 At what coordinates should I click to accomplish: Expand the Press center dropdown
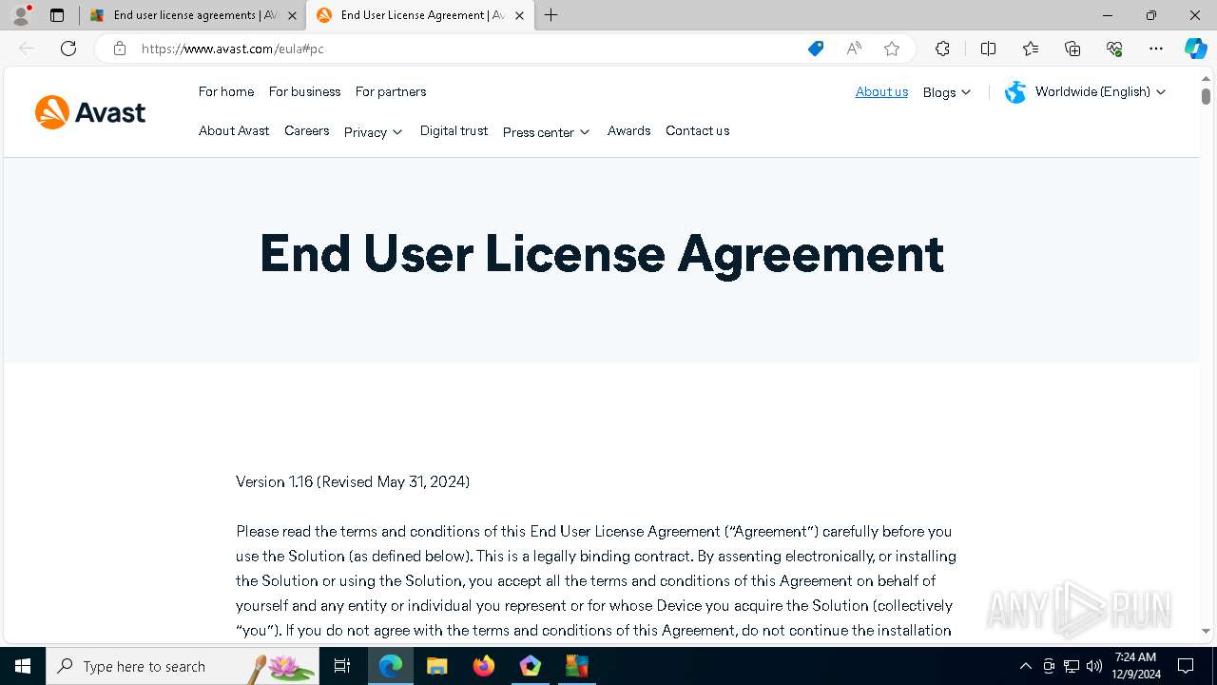[x=547, y=131]
